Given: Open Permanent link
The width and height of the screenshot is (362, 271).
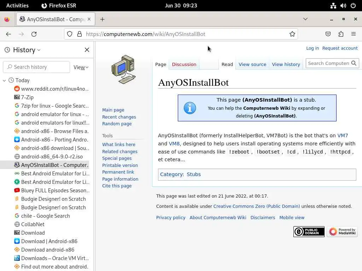Looking at the screenshot, I should [x=118, y=172].
